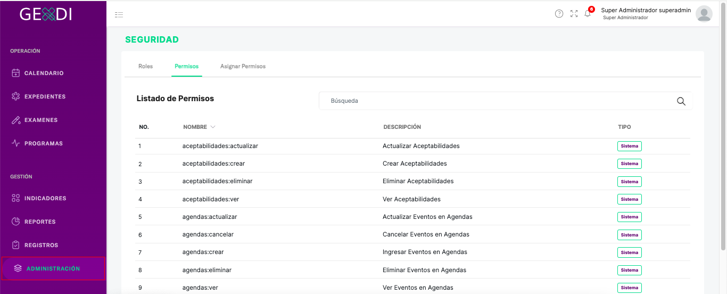Click description Eliminar Aceptabilidades
Screen dimensions: 727x294
[x=418, y=181]
